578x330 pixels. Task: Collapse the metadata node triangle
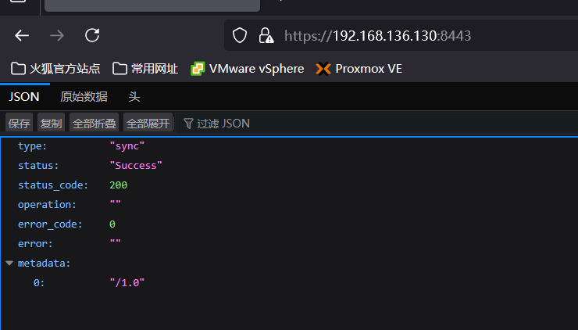click(x=9, y=264)
